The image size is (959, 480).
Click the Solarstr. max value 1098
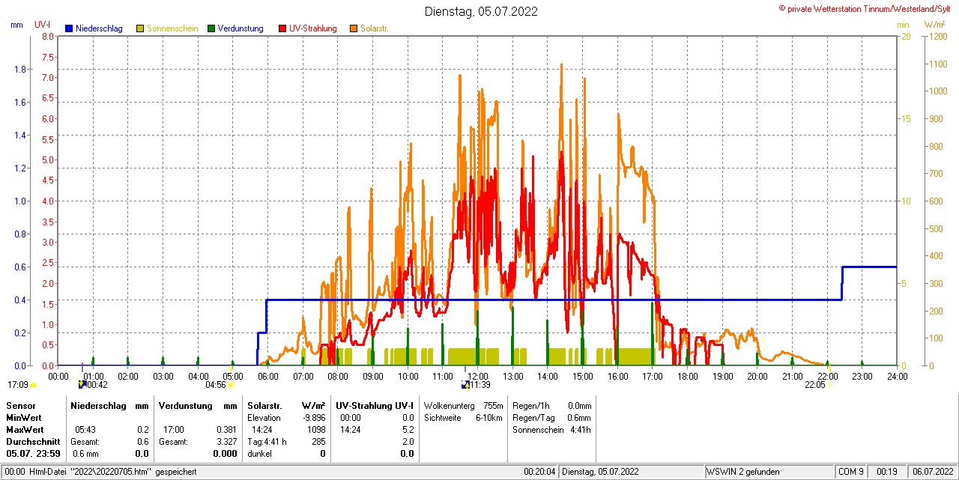click(x=316, y=430)
